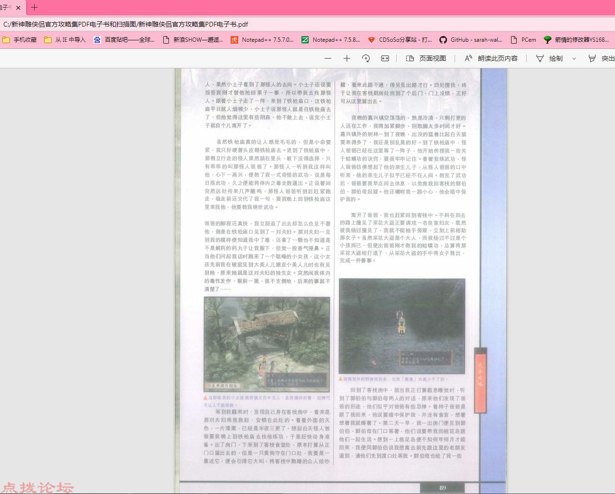Click the paragraph starting 离开了爸爸
Viewport: 615px width, 494px height.
click(x=403, y=238)
